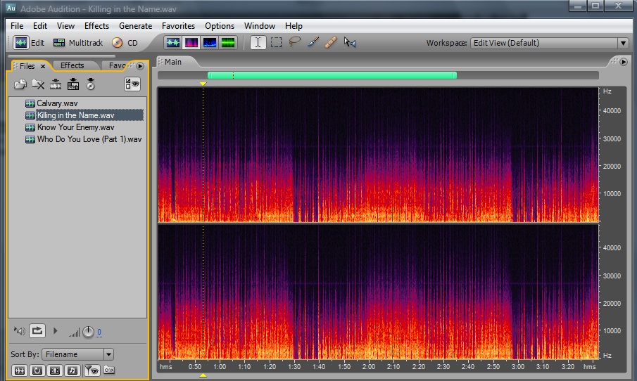This screenshot has width=637, height=381.
Task: Select Know Your Enemy.wav file
Action: click(x=75, y=127)
